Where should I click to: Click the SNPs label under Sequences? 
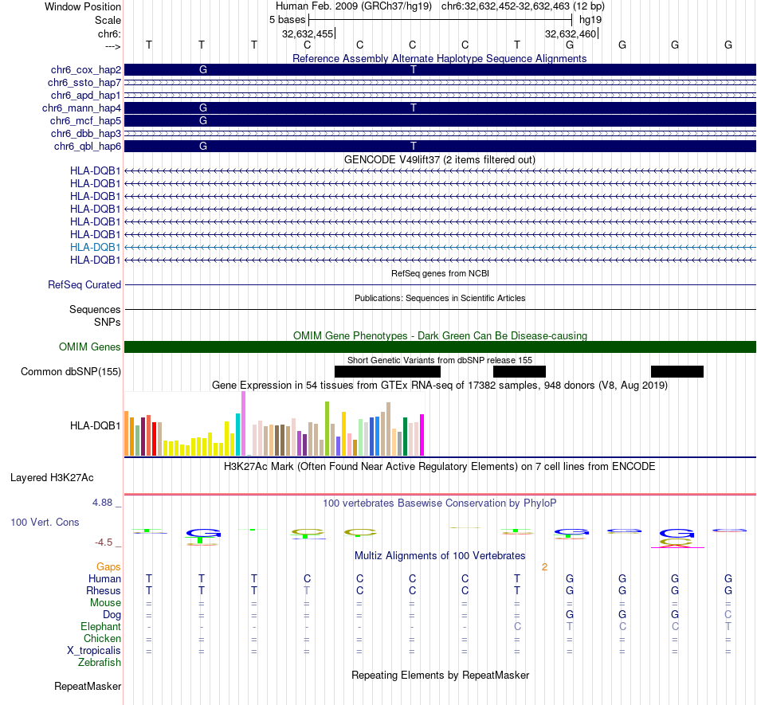point(108,322)
